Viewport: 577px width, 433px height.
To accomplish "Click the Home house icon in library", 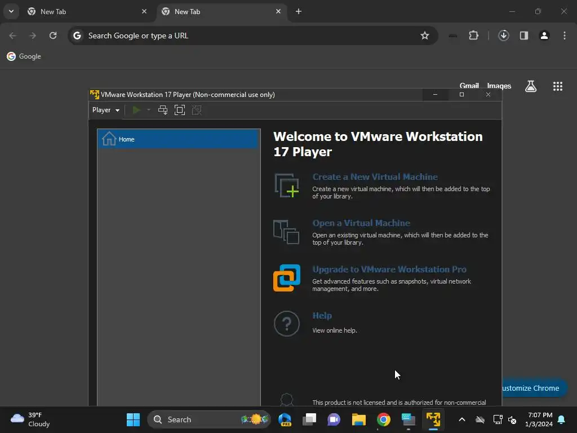I will [x=109, y=139].
